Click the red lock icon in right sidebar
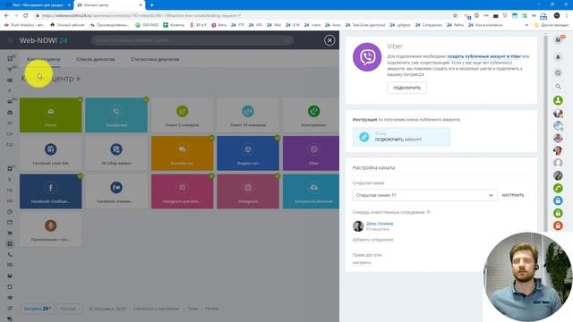The width and height of the screenshot is (573, 322). [x=558, y=225]
